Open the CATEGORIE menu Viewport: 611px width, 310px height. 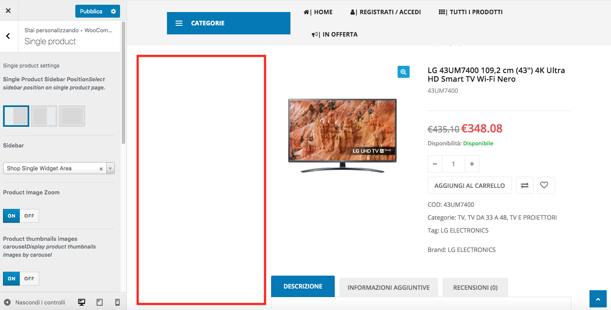(x=228, y=23)
